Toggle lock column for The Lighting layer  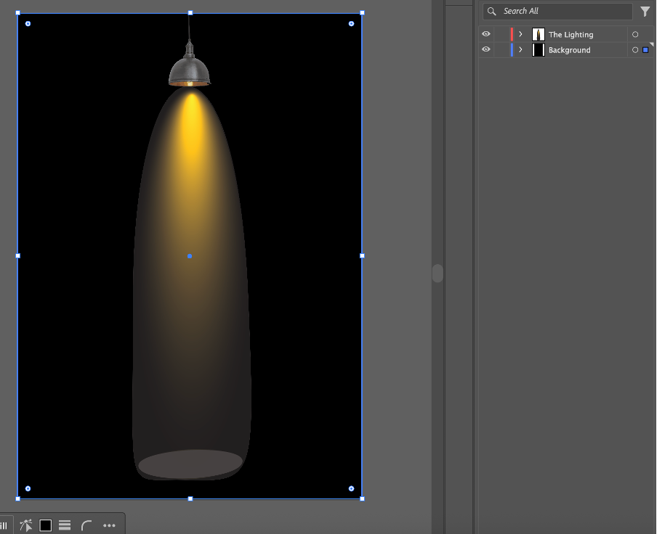click(x=501, y=34)
